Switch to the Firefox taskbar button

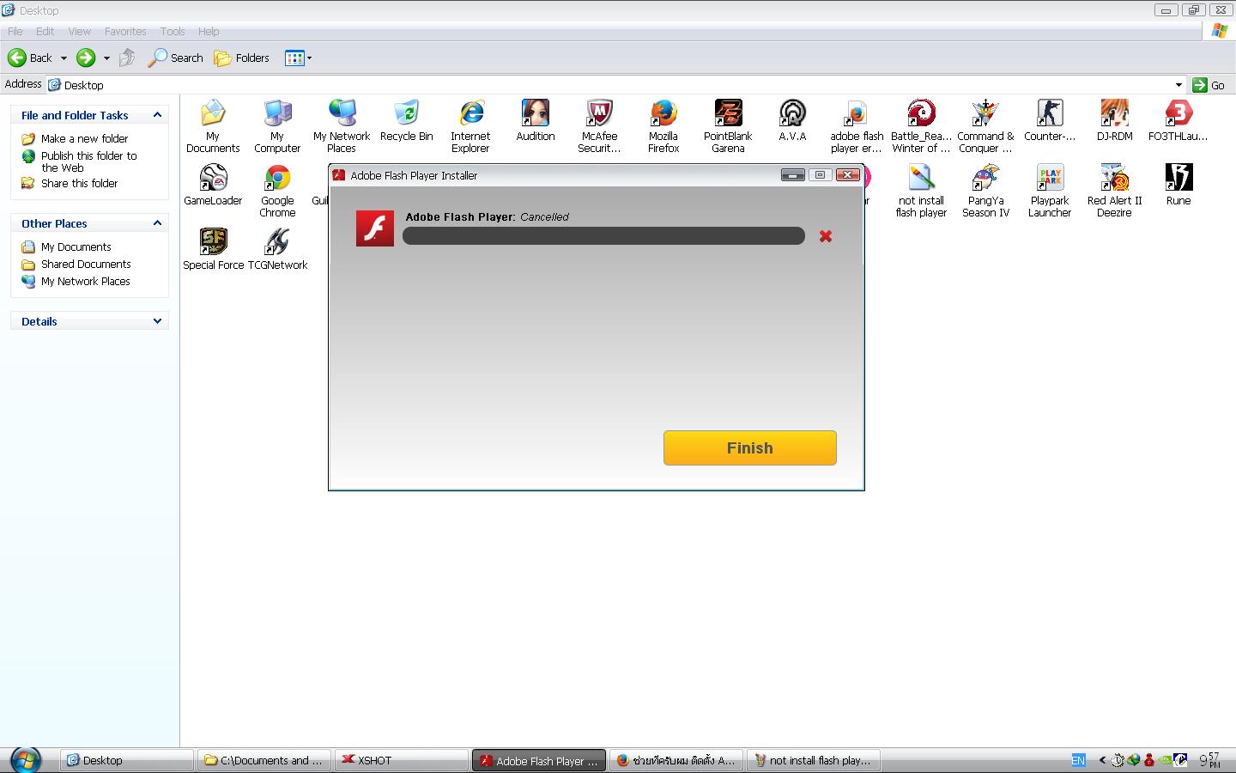(x=676, y=760)
